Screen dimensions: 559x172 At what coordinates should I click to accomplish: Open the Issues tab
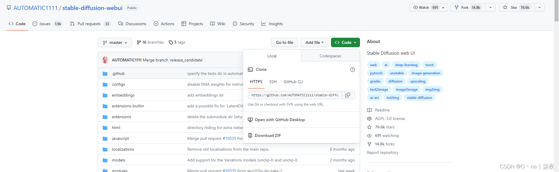[47, 24]
